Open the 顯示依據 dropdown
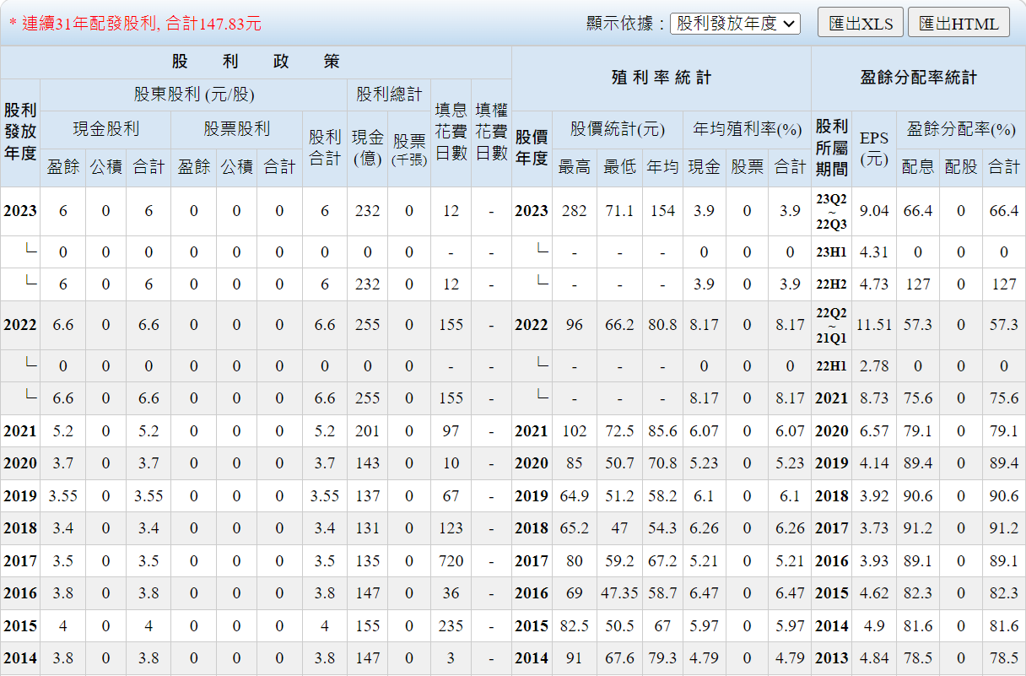 tap(735, 24)
